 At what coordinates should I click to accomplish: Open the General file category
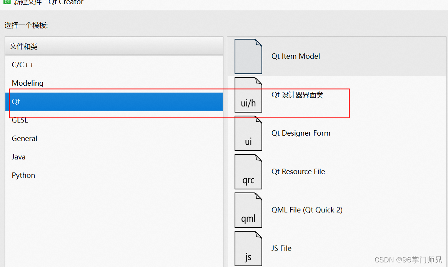(x=24, y=138)
